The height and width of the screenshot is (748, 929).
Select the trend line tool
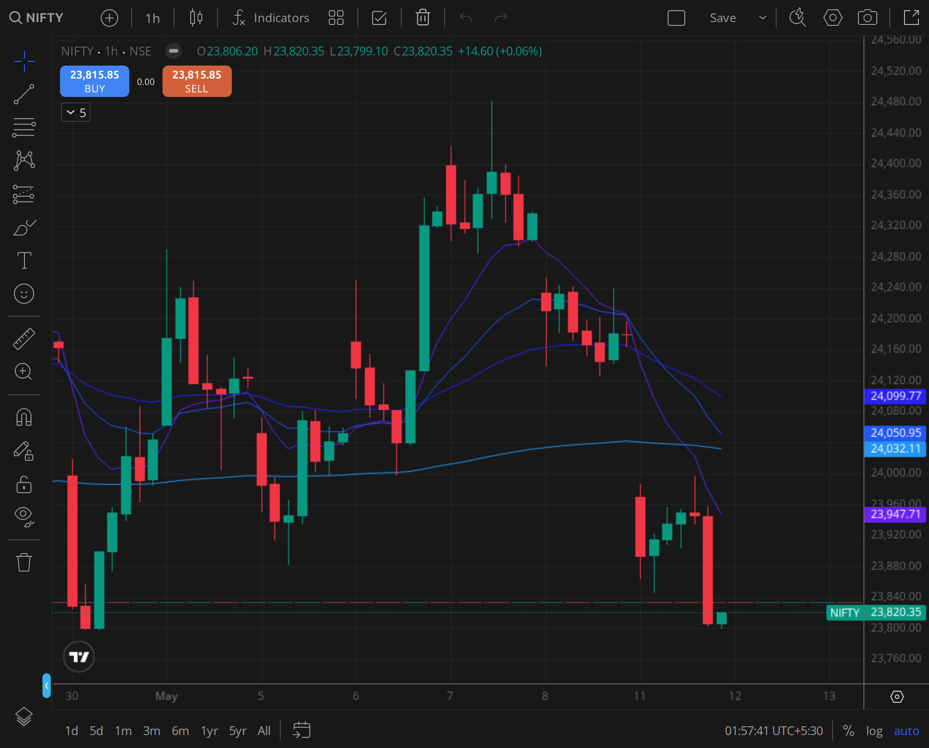[x=24, y=94]
